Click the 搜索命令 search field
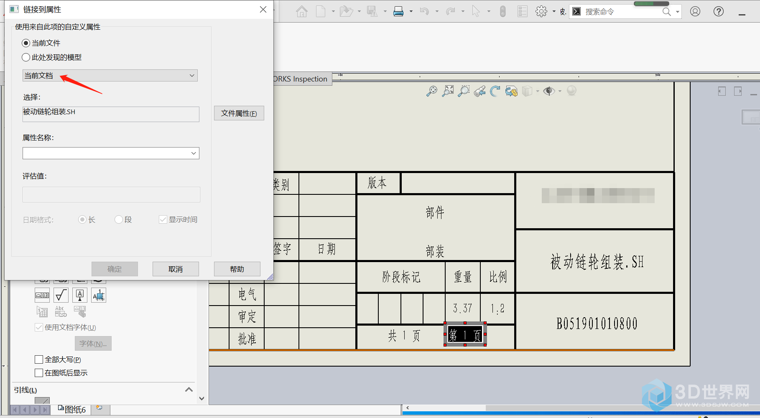This screenshot has height=418, width=760. coord(622,12)
